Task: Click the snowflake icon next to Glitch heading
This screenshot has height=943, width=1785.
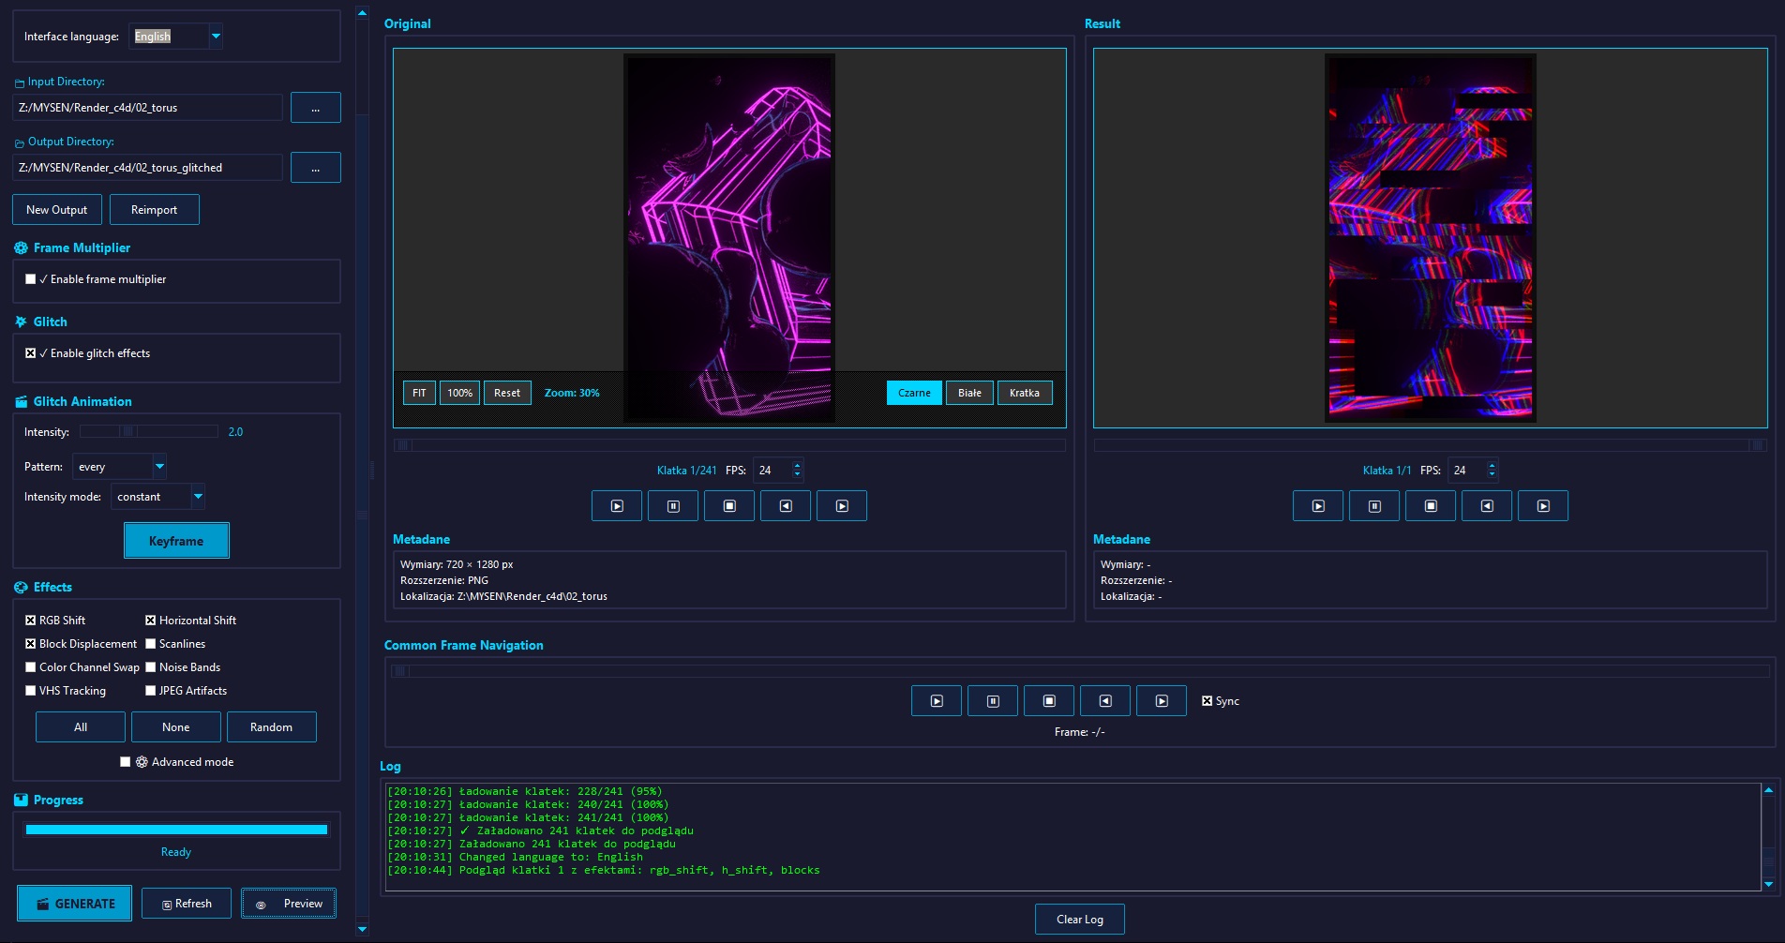Action: coord(19,322)
